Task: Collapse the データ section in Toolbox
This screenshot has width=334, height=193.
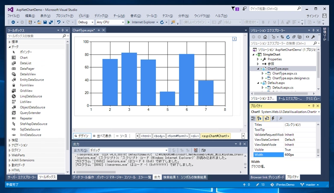Action: pyautogui.click(x=9, y=47)
